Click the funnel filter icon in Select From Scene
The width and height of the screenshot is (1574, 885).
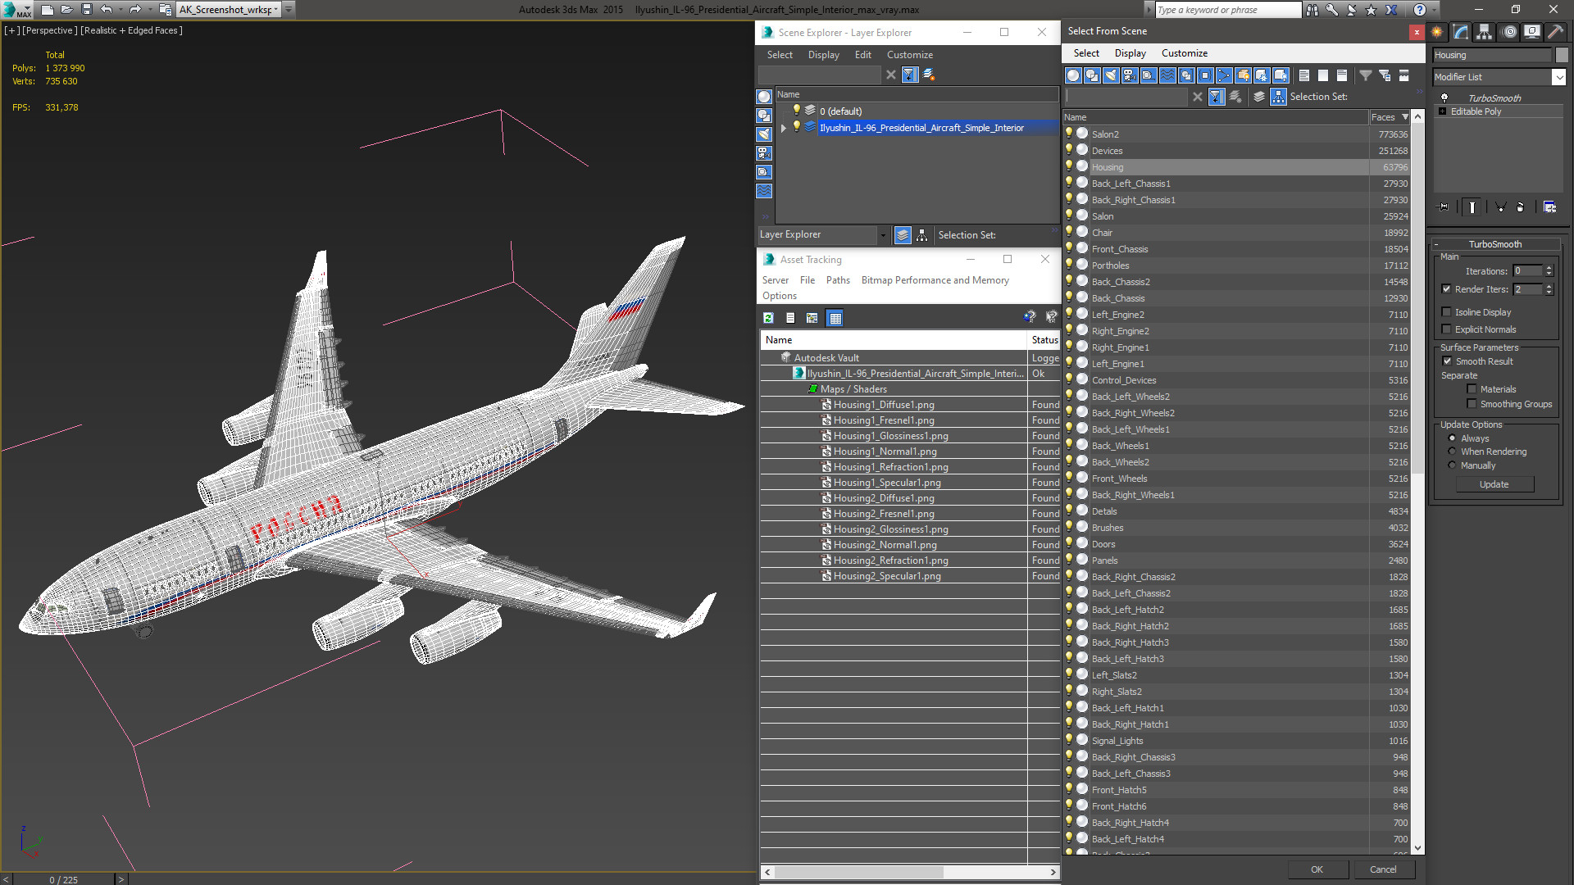1366,75
